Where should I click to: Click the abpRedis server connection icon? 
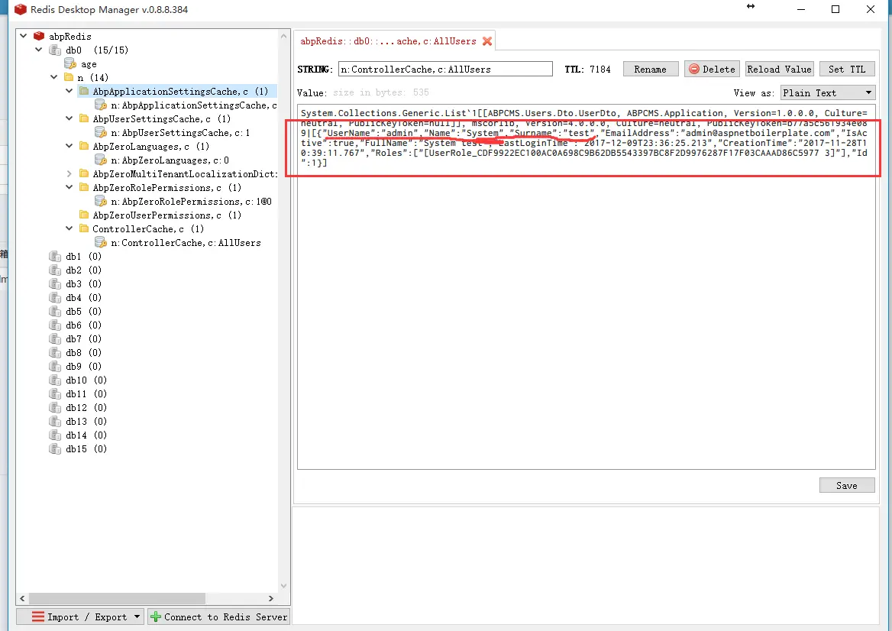coord(39,36)
